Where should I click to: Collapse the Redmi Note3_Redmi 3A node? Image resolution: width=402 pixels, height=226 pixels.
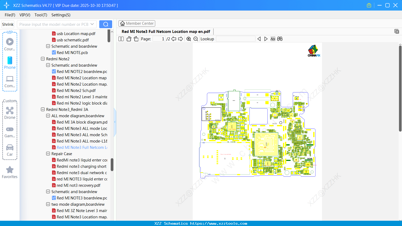point(43,110)
